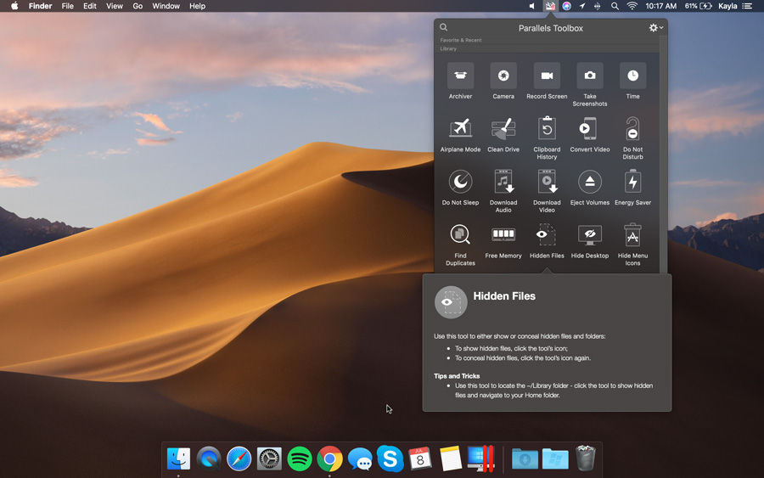
Task: Open the File menu
Action: (67, 6)
